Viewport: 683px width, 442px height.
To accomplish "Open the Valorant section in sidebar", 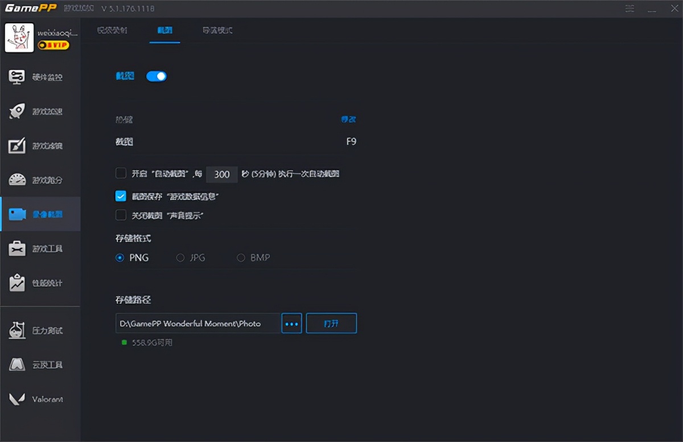I will 40,399.
